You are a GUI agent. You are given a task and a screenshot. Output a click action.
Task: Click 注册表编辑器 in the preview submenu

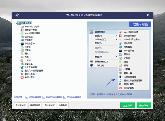tap(130, 77)
